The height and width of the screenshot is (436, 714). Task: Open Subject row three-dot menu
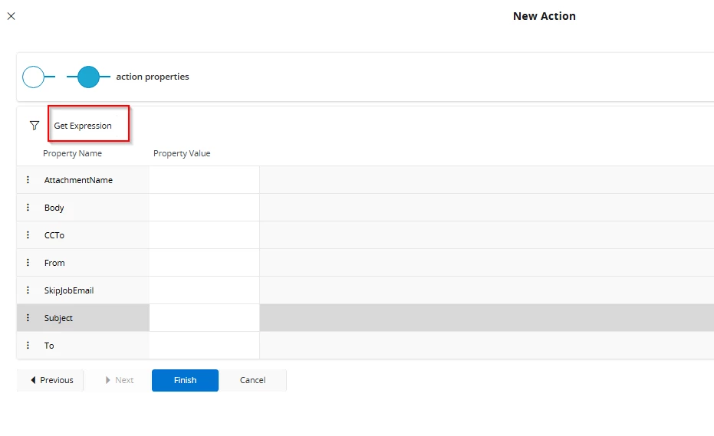point(28,318)
